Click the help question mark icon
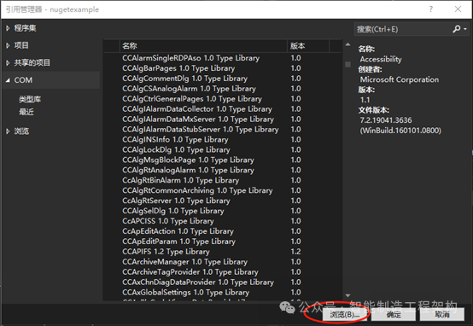This screenshot has width=473, height=326. (431, 9)
